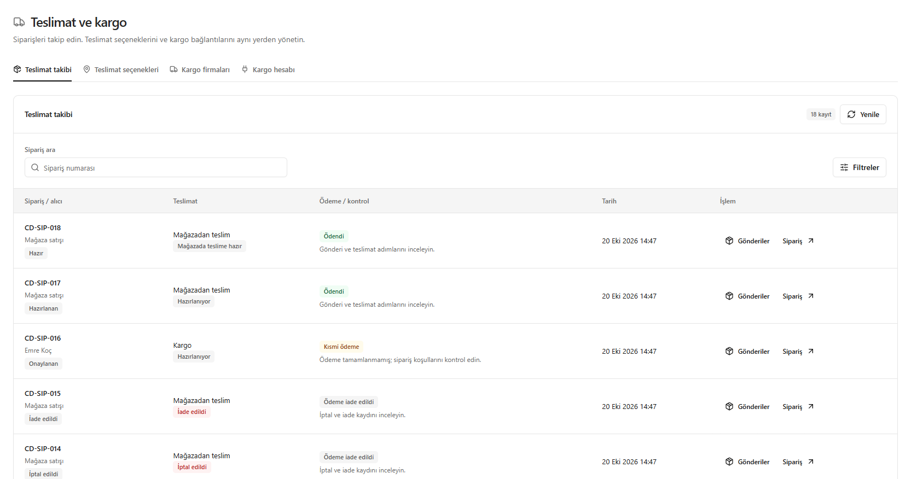Open Sipariş link for CD-SIP-015
Screen dimensions: 911x479
tap(798, 406)
